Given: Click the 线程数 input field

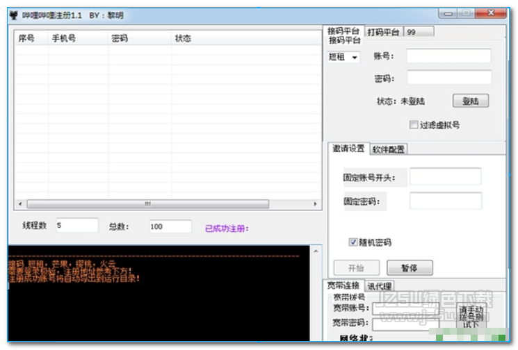Looking at the screenshot, I should tap(77, 225).
